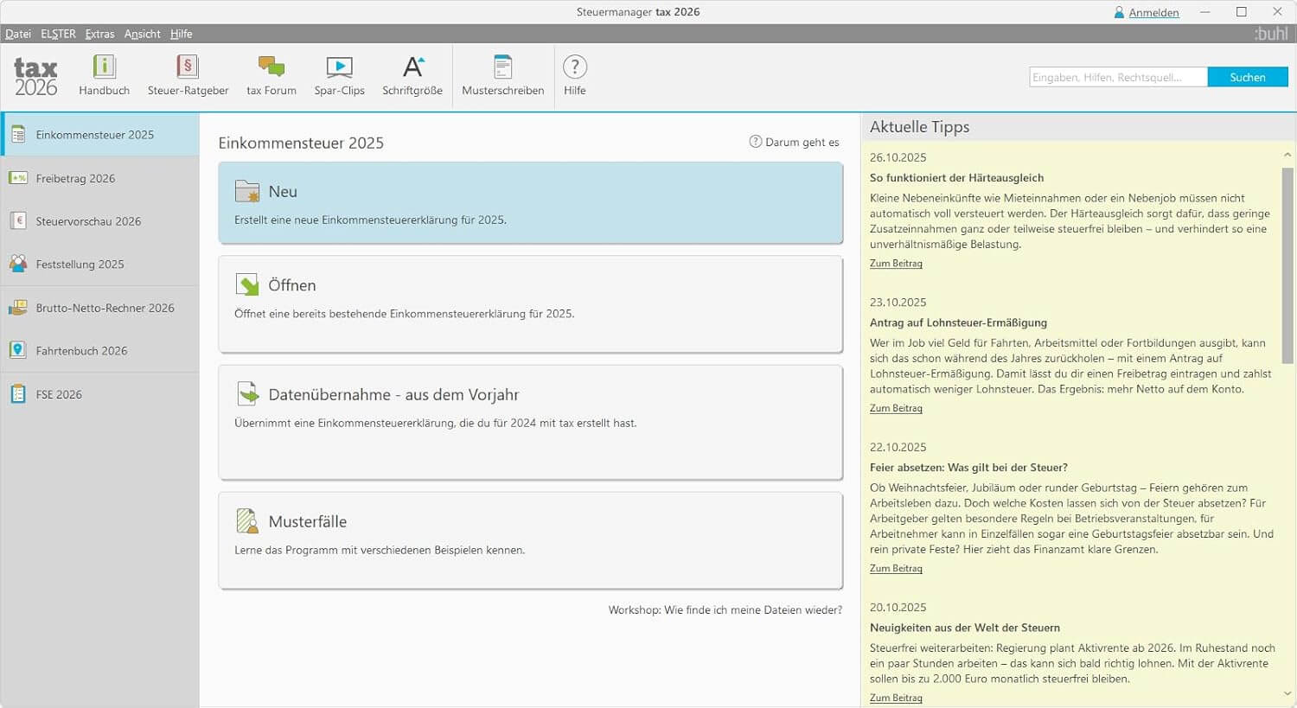This screenshot has width=1297, height=708.
Task: Click Datenübernahme aus dem Vorjahr
Action: 530,422
